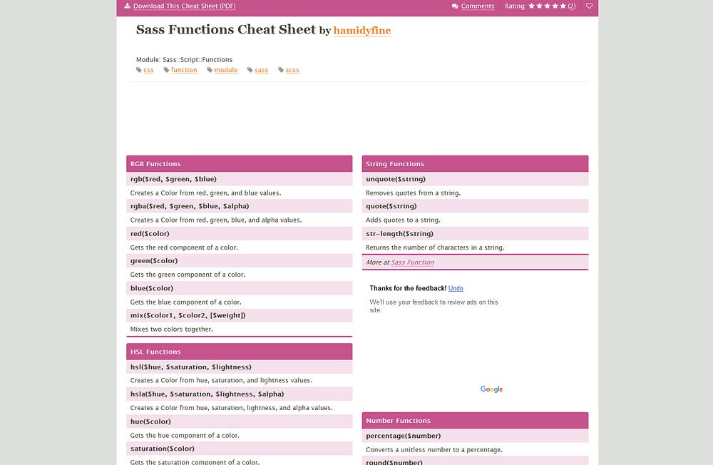The image size is (713, 465).
Task: Select the saturation($color) row
Action: click(x=239, y=449)
